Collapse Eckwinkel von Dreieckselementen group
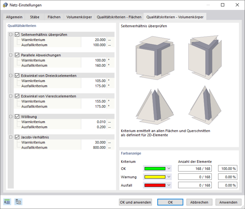Image resolution: width=245 pixels, height=209 pixels. (x=11, y=76)
